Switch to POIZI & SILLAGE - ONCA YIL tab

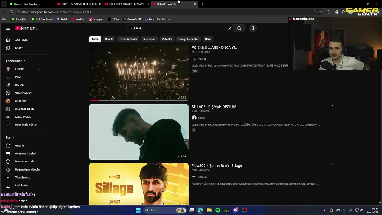(x=127, y=4)
